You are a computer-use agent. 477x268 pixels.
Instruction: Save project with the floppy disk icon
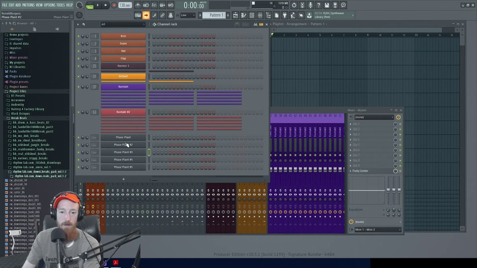click(327, 5)
